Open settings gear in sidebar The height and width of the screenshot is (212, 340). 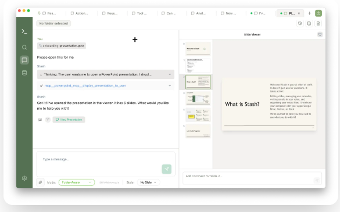pyautogui.click(x=24, y=178)
